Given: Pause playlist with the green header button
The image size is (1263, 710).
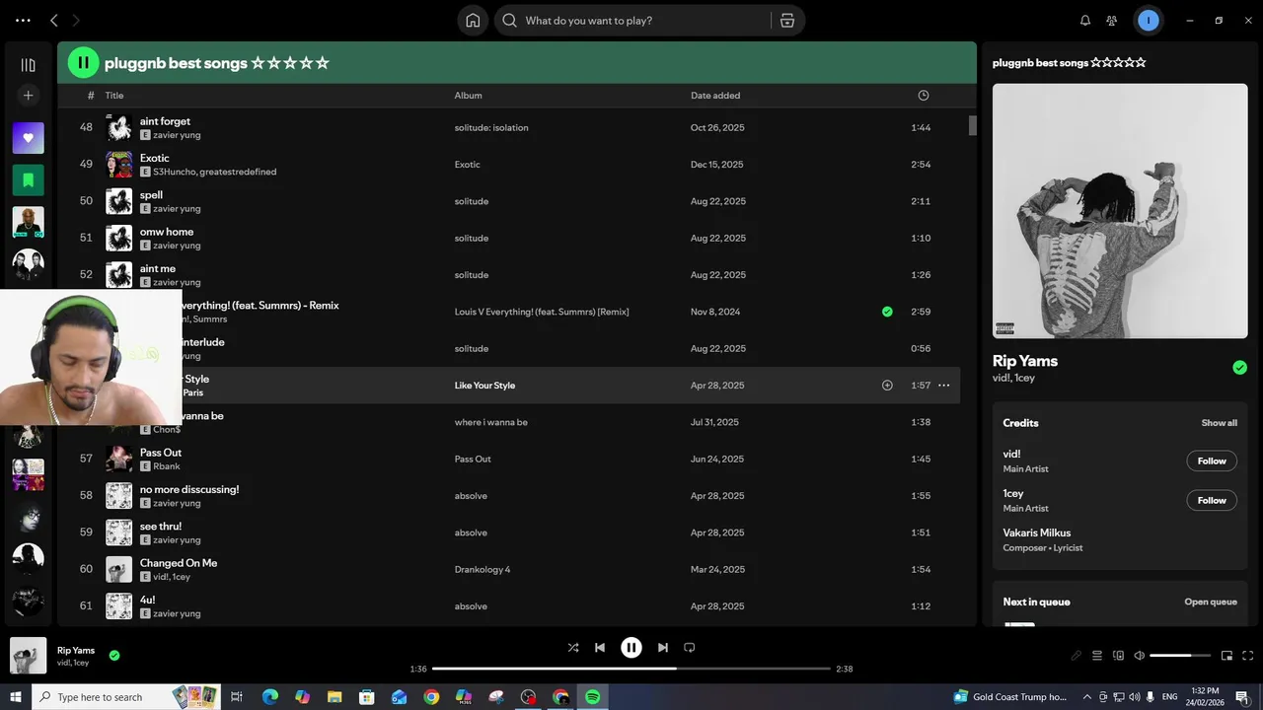Looking at the screenshot, I should point(83,62).
